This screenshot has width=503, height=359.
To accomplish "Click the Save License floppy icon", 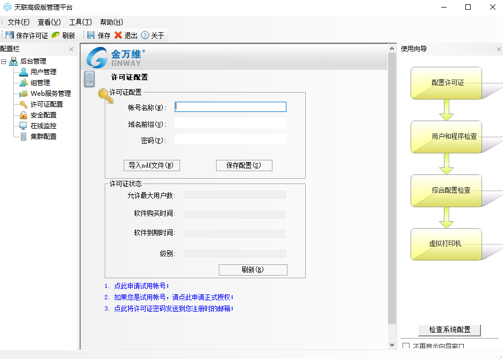I will (x=10, y=35).
